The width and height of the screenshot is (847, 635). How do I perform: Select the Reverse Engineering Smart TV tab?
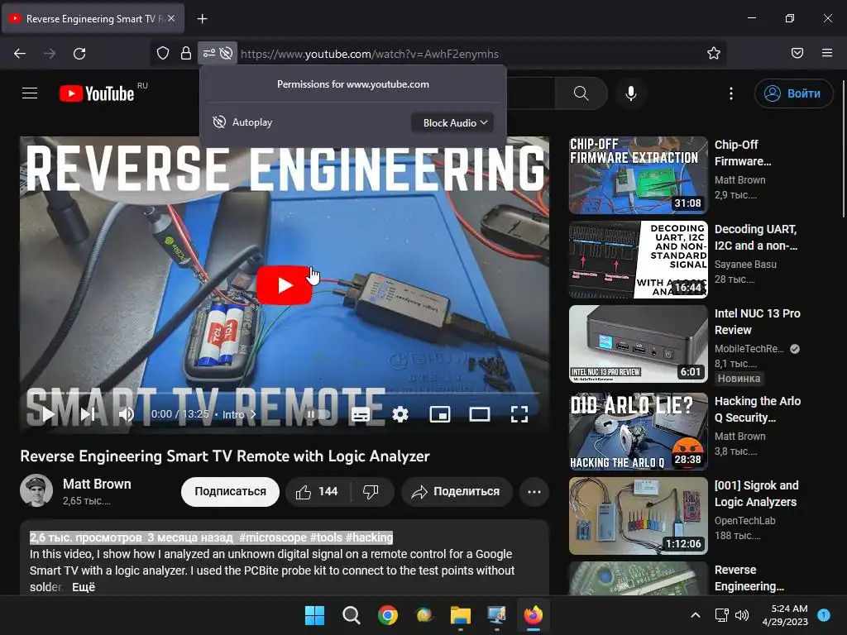[93, 19]
